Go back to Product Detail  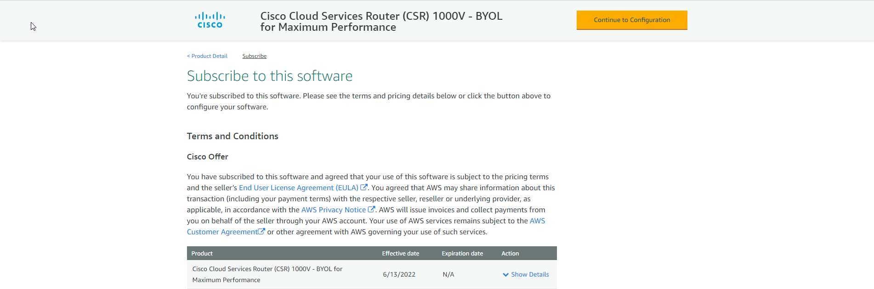[207, 56]
